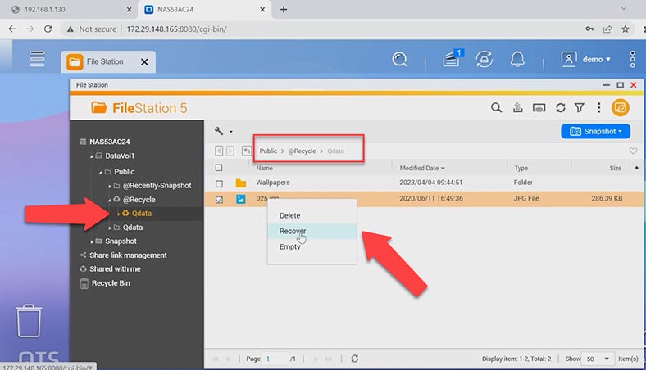This screenshot has height=370, width=646.
Task: Go back with the left navigation arrow
Action: coord(219,151)
